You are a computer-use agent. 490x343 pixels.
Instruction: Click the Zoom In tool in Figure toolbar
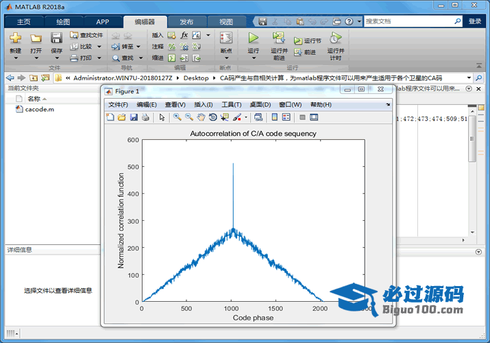177,117
